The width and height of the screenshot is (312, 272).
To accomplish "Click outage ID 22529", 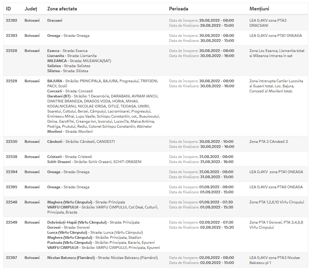I will [12, 81].
